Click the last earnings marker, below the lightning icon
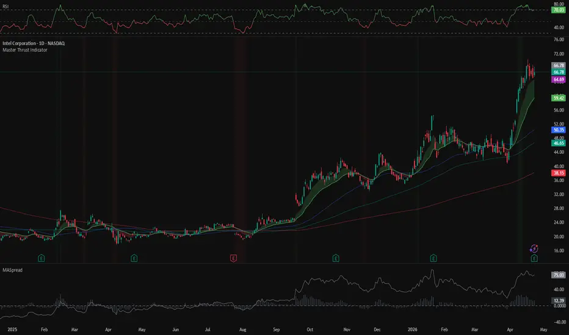 pos(534,258)
